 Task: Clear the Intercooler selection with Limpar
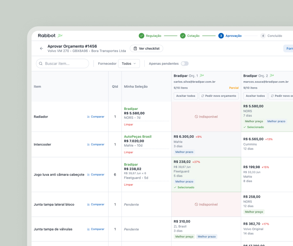[129, 153]
